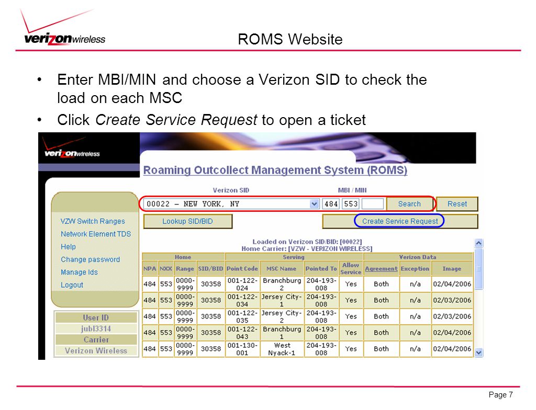Click the Agreement column header link
The height and width of the screenshot is (410, 536).
click(x=381, y=269)
